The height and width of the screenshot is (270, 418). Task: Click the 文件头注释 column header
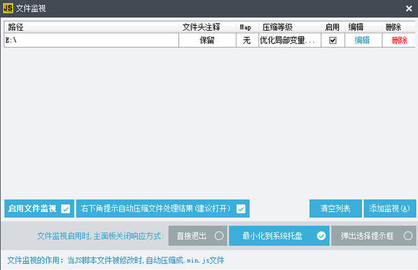[207, 27]
